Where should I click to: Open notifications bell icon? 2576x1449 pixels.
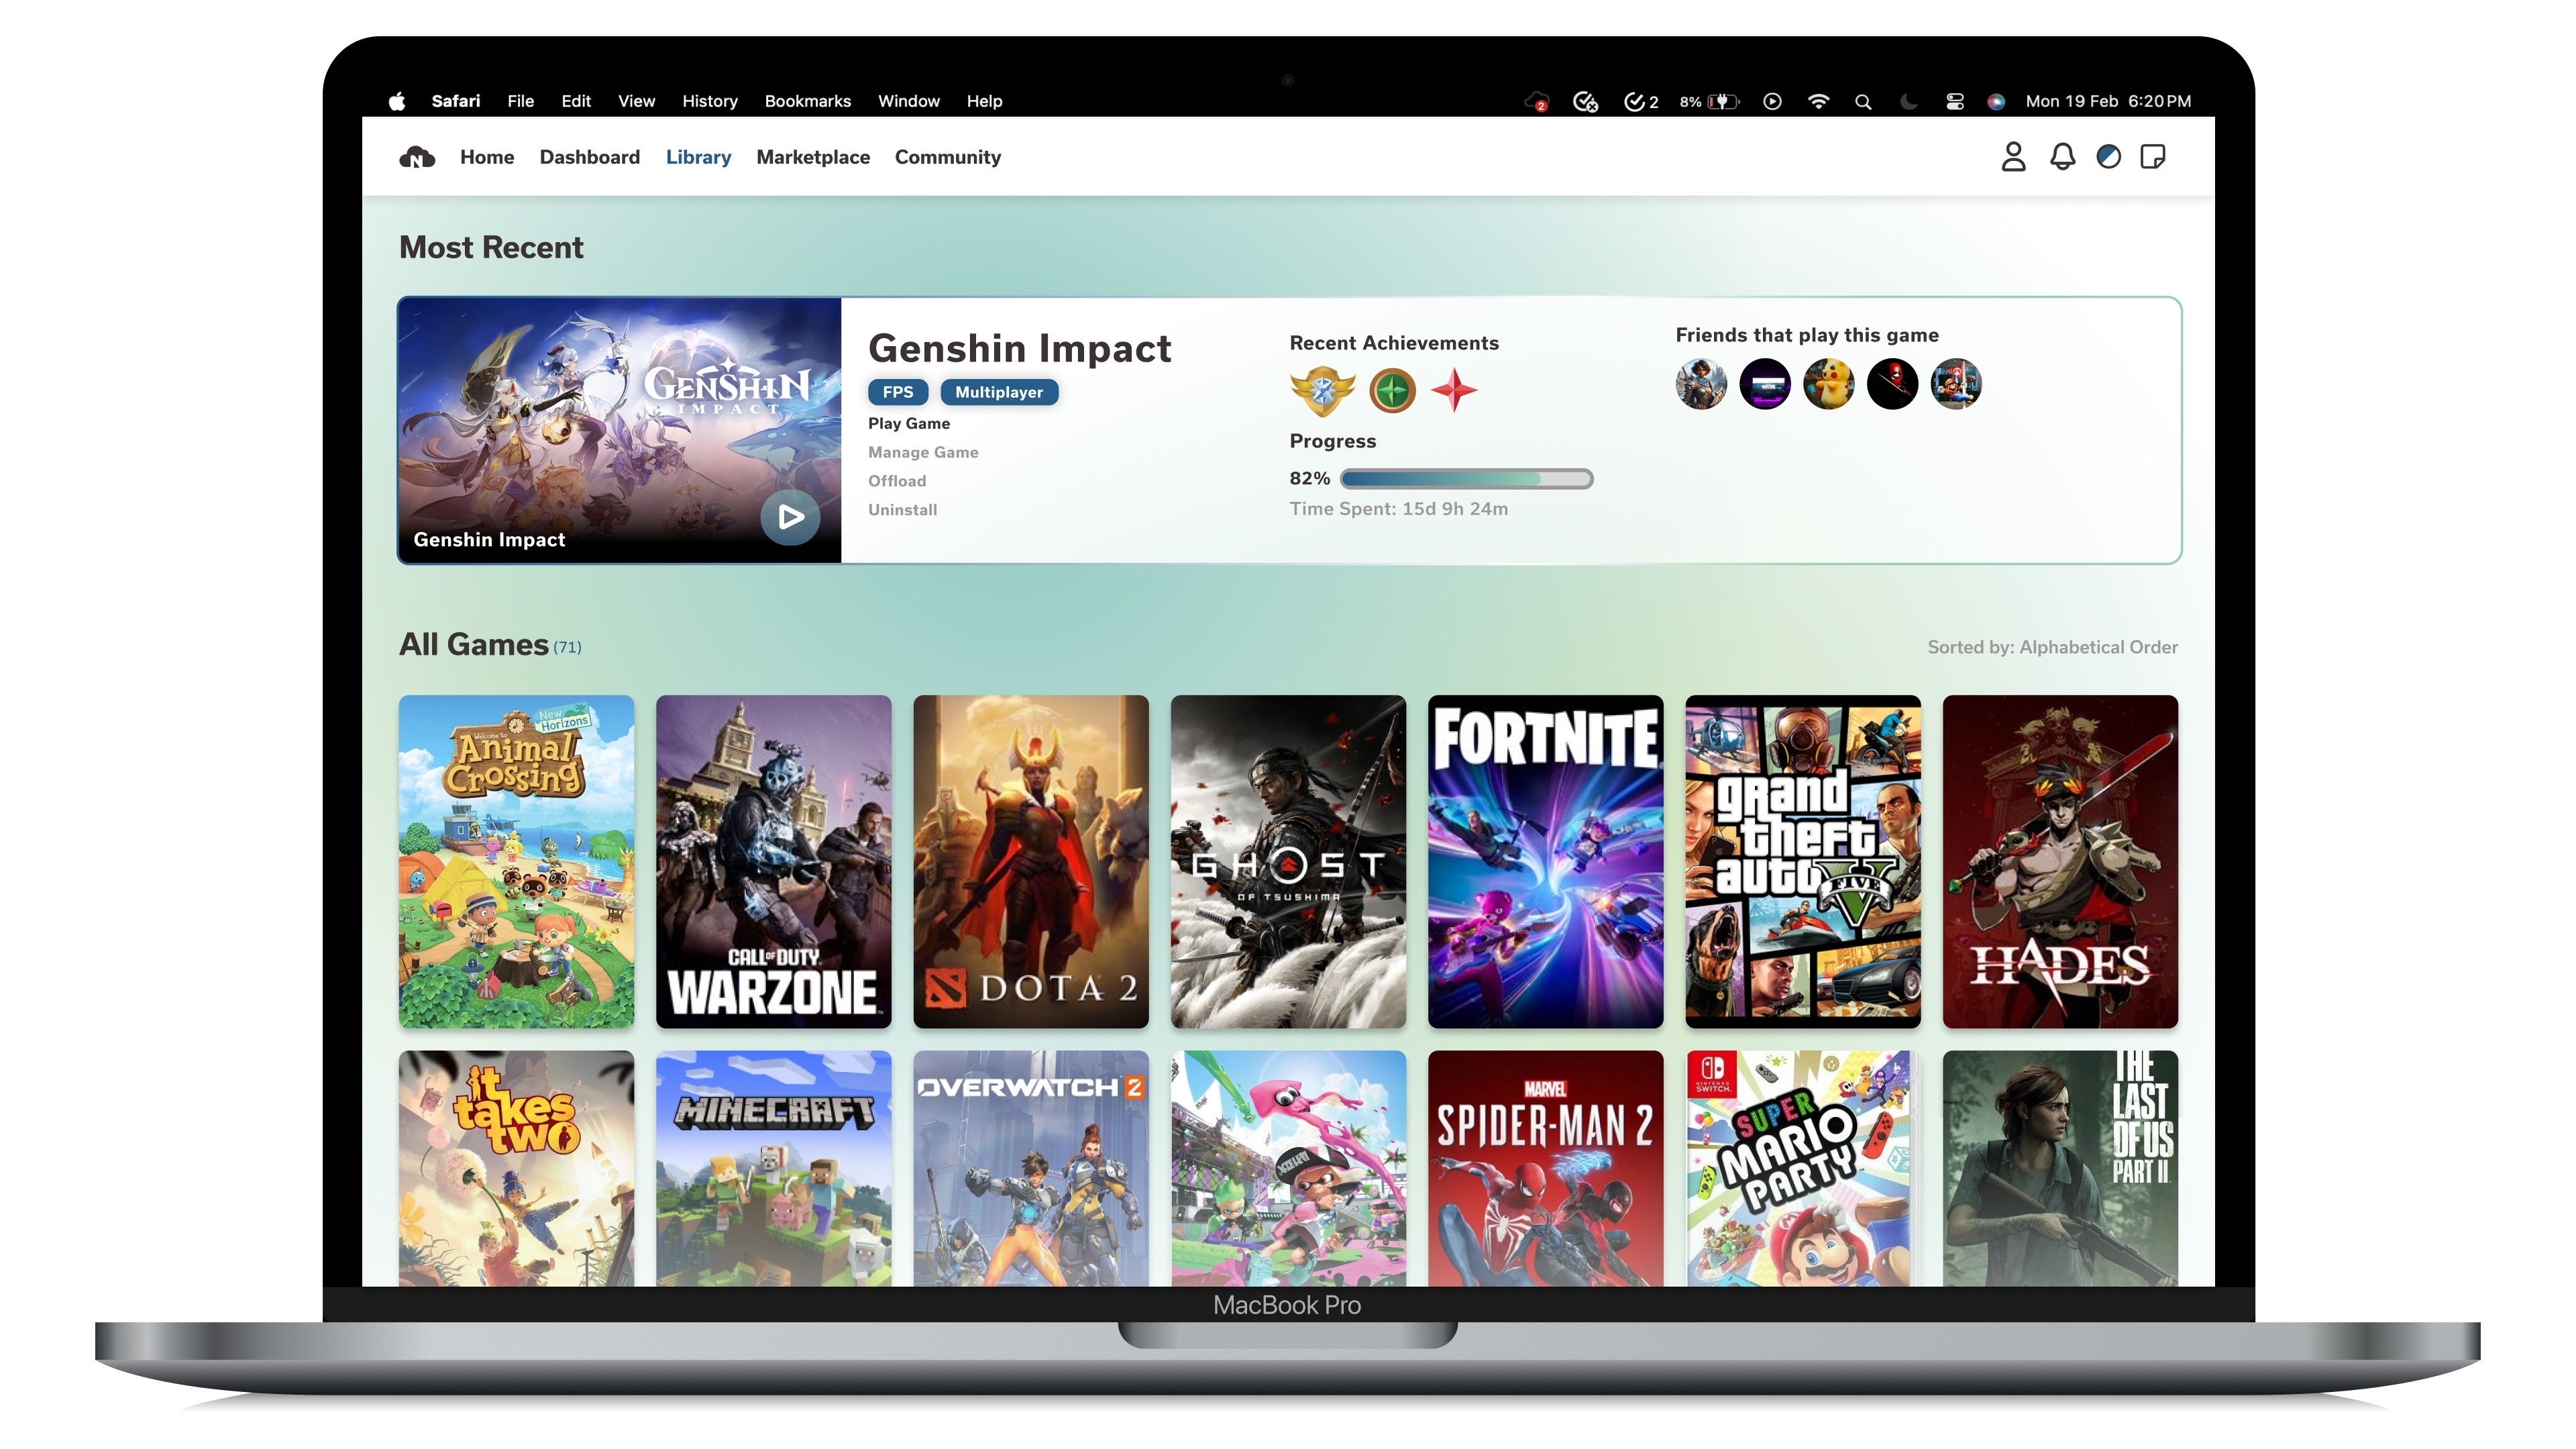click(x=2062, y=157)
